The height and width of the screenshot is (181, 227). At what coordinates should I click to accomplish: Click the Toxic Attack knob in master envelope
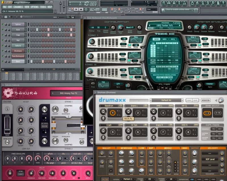190,27
